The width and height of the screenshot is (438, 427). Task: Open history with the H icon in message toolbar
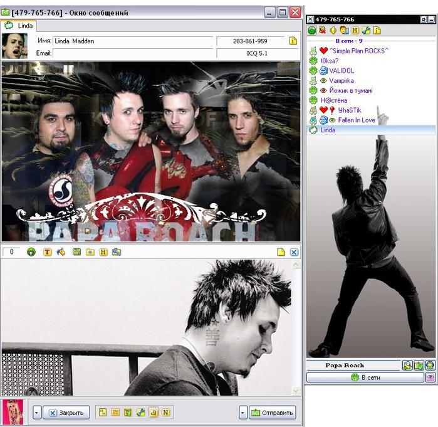[103, 252]
